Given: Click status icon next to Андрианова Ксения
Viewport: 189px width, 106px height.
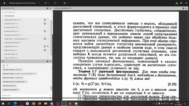Looking at the screenshot, I should [x=45, y=20].
